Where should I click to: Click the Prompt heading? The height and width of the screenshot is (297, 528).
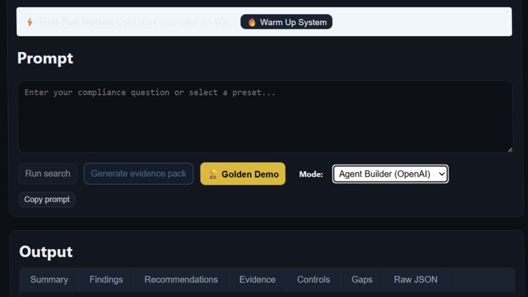click(45, 58)
